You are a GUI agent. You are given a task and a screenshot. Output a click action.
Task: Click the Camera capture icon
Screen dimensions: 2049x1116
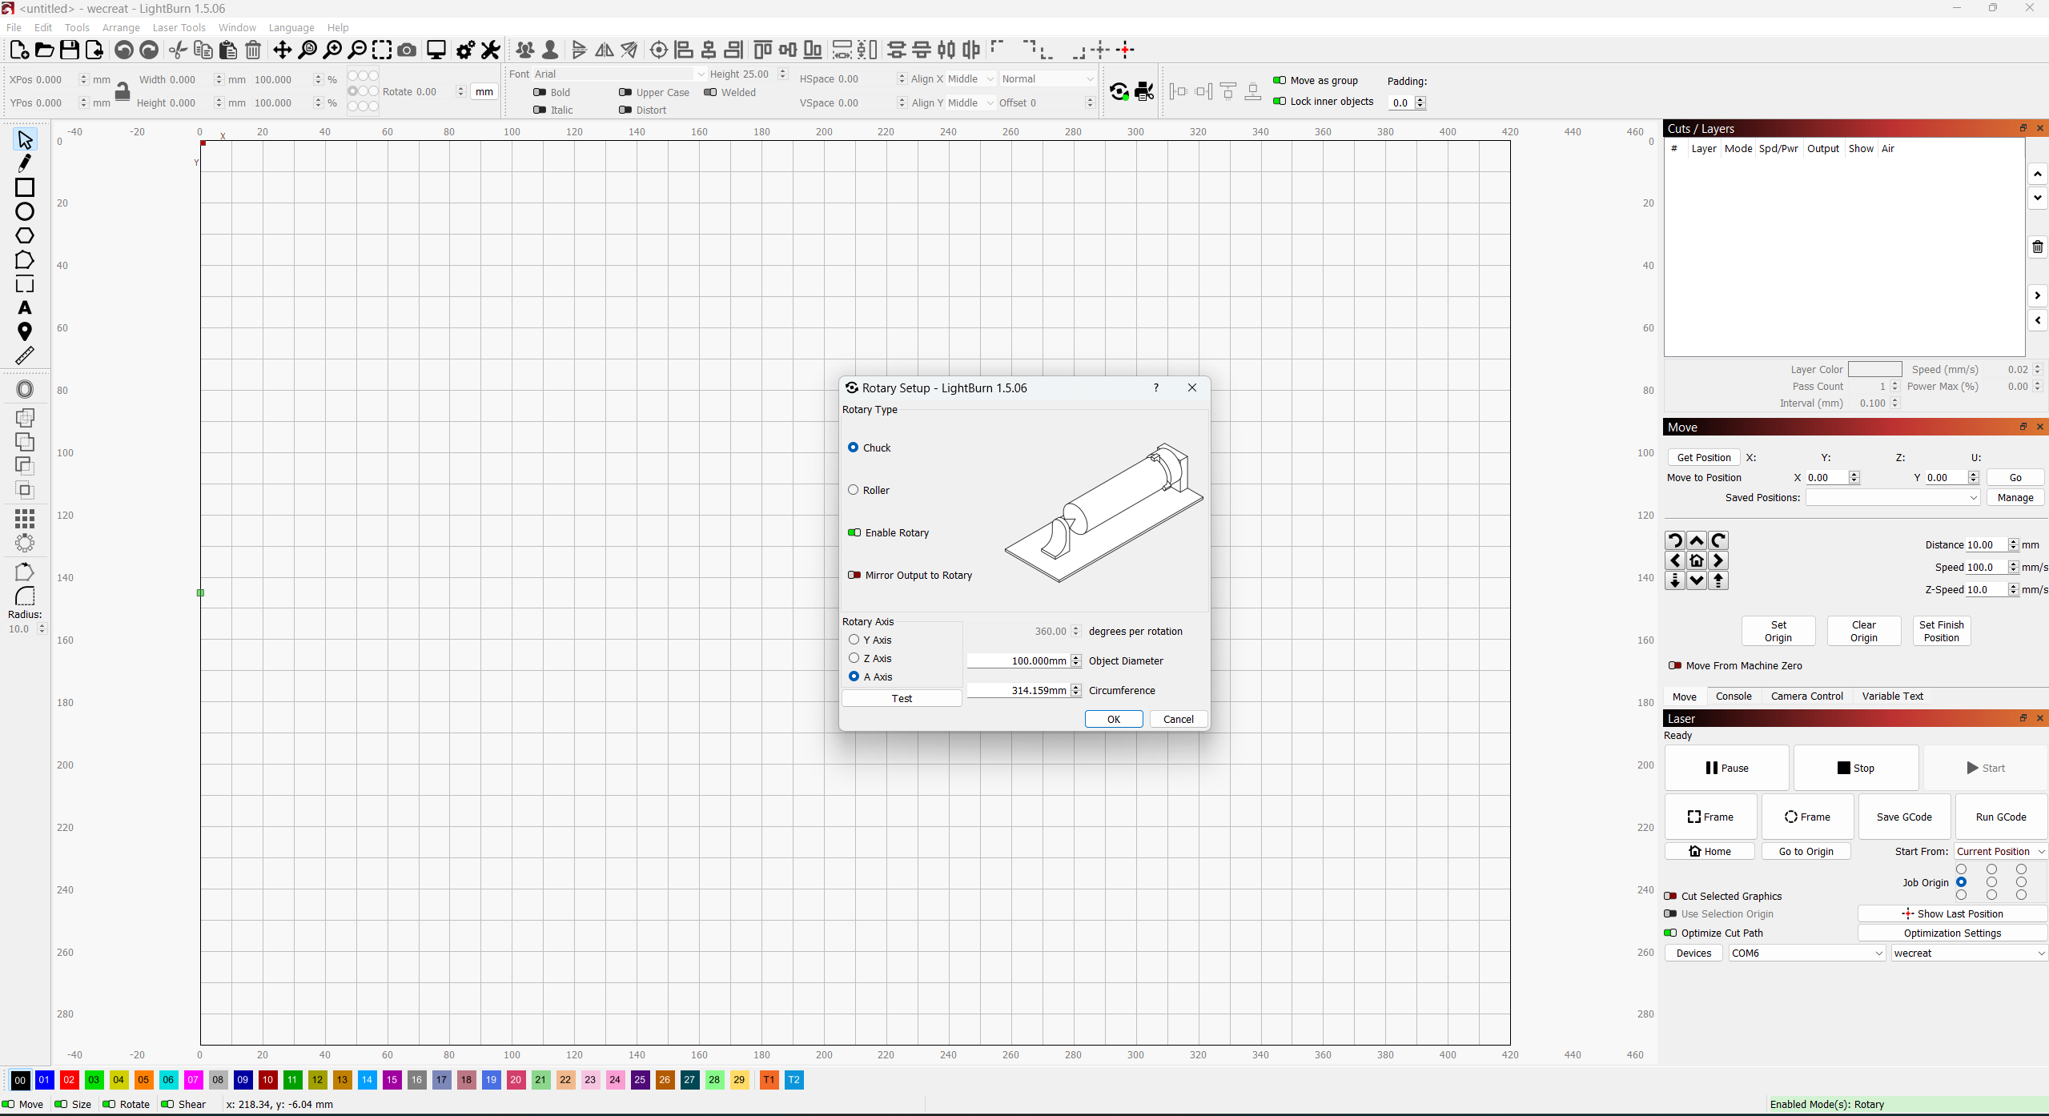click(407, 50)
